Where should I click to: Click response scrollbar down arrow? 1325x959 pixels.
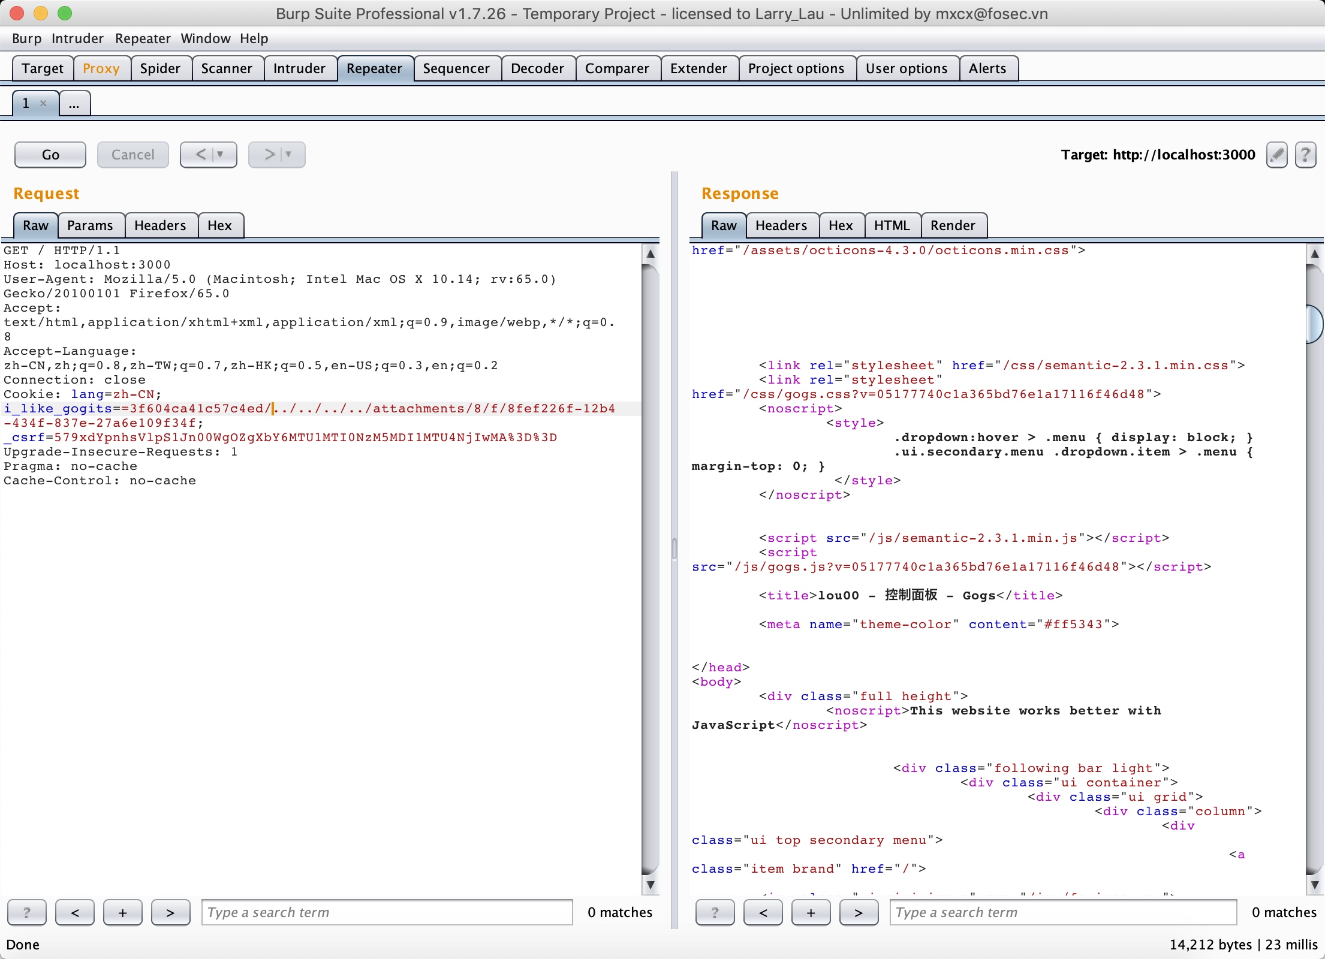point(1314,884)
